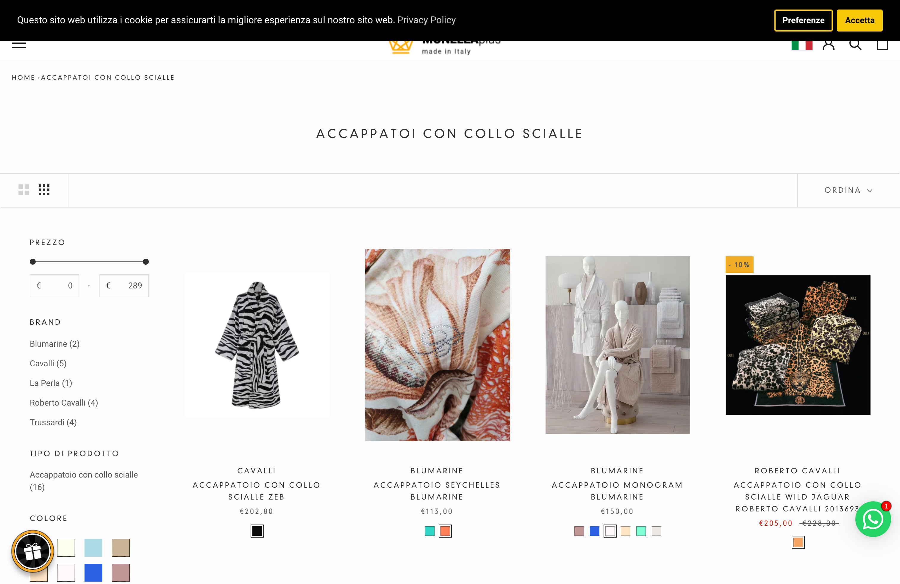Screen dimensions: 900x584
Task: Accept cookies with the Accetta button
Action: 860,20
